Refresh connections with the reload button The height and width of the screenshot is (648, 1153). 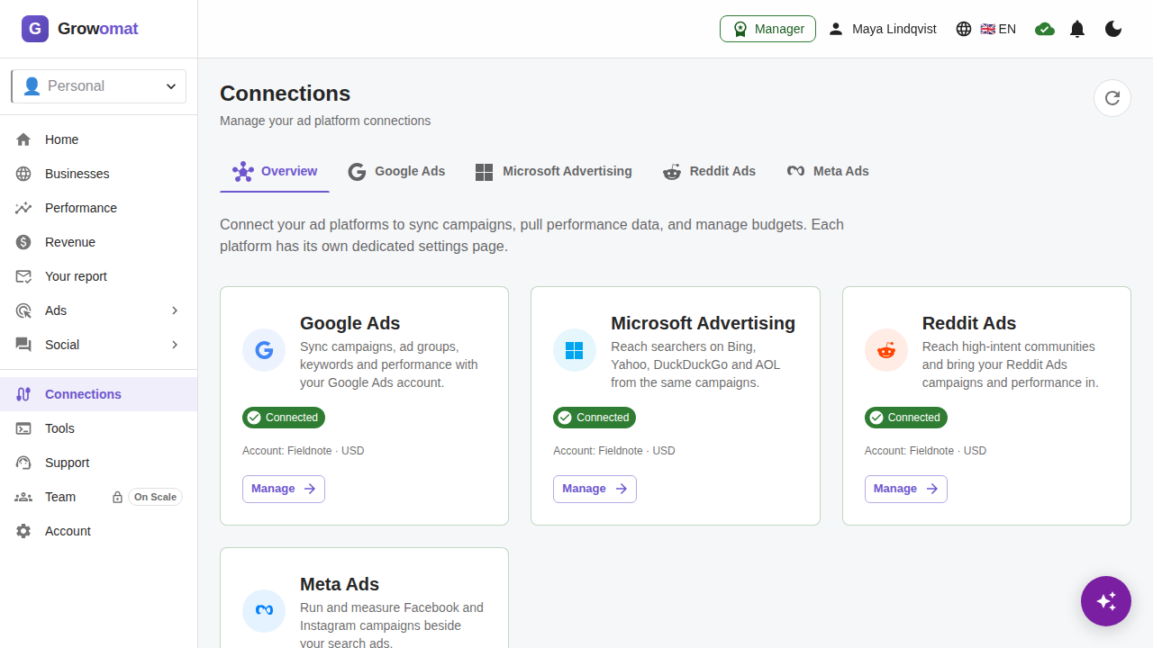(x=1112, y=98)
